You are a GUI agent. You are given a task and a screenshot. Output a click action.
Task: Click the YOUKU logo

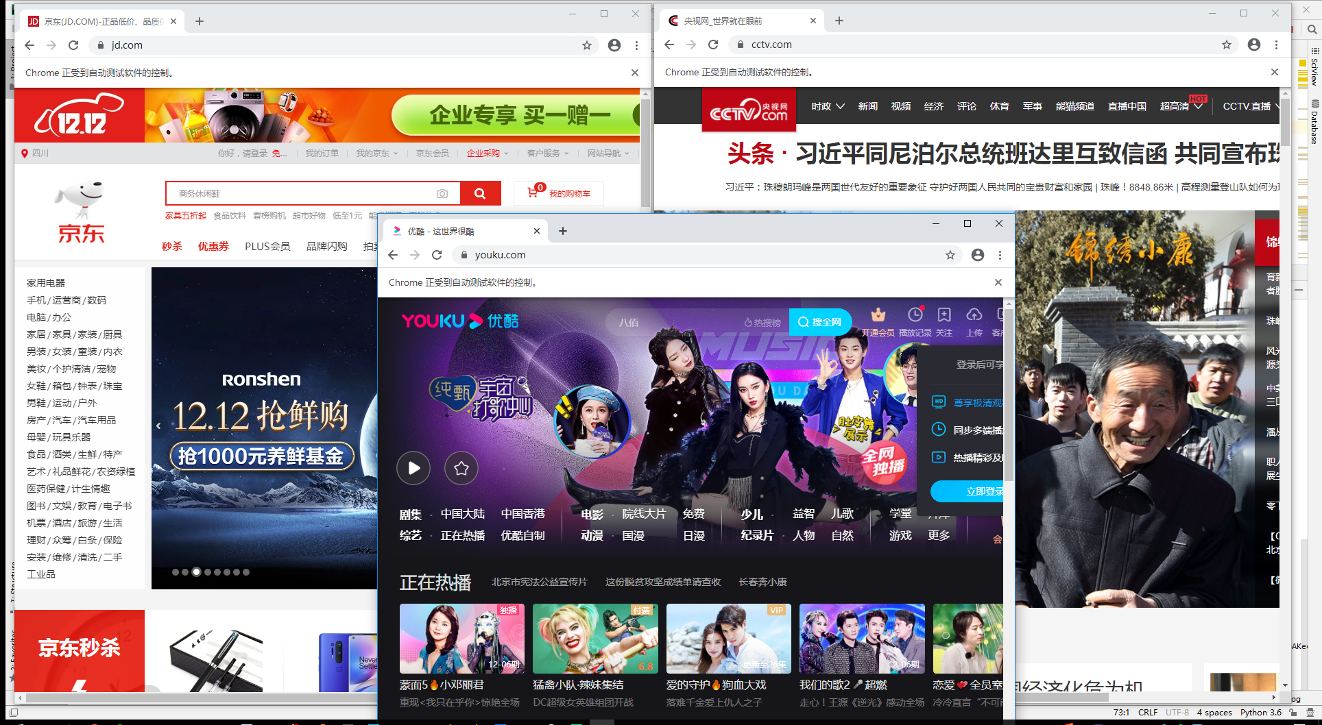460,321
